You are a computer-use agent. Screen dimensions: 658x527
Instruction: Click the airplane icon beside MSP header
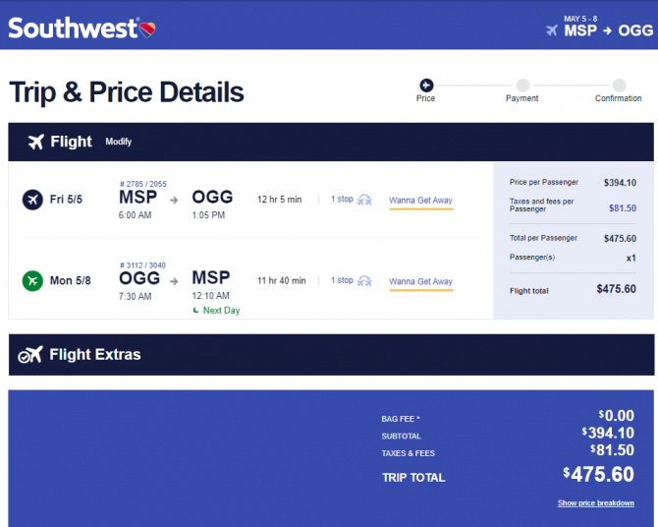point(552,30)
